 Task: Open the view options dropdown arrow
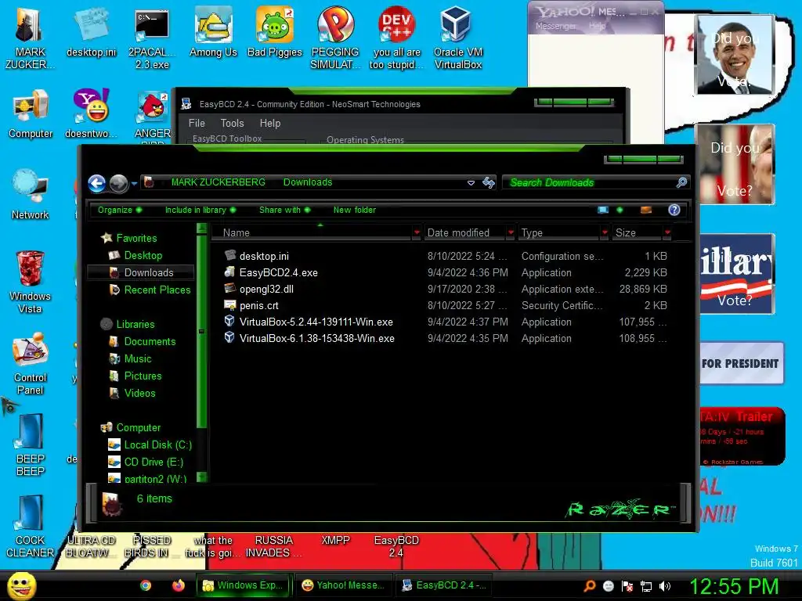[620, 210]
